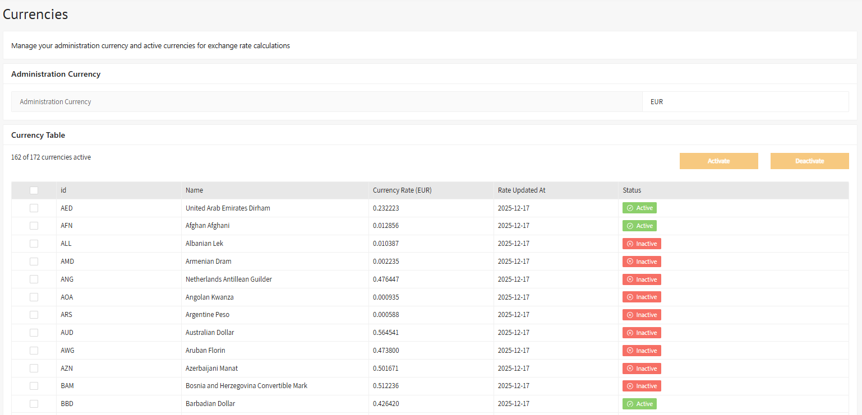Click the Inactive badge for Australian Dollar

[x=642, y=333]
